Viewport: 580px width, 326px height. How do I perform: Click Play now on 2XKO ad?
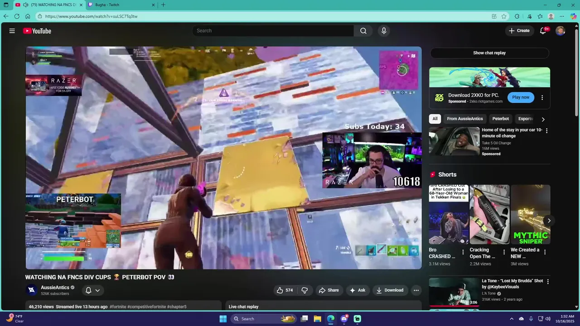coord(521,97)
